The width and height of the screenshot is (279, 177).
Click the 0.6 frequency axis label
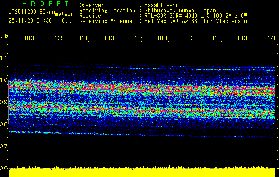[4, 168]
